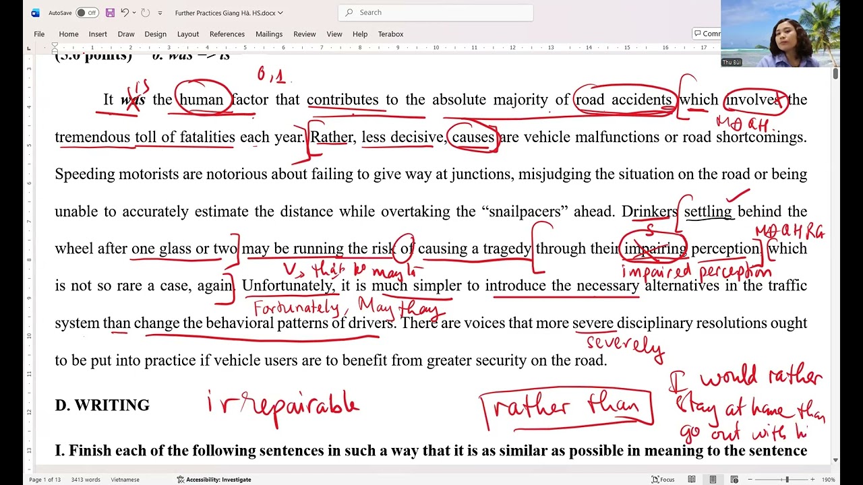The width and height of the screenshot is (863, 485).
Task: Open the Review tab
Action: [305, 34]
